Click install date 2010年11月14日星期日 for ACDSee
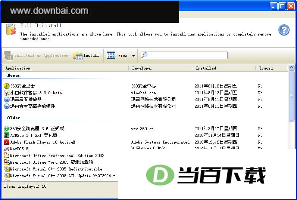 pyautogui.click(x=217, y=135)
